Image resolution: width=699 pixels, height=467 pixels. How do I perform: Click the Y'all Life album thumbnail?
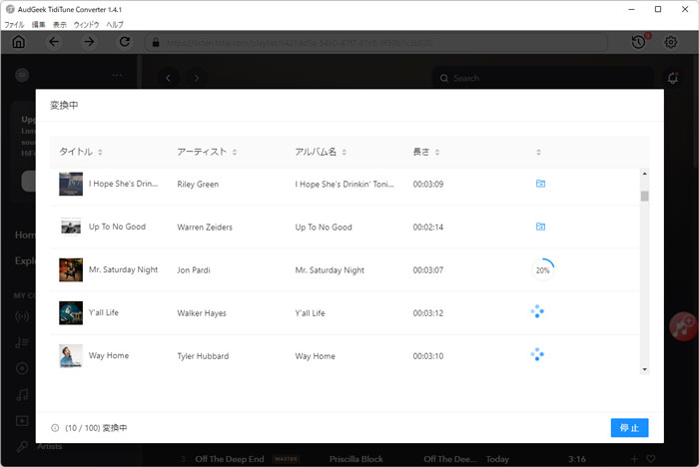tap(71, 312)
